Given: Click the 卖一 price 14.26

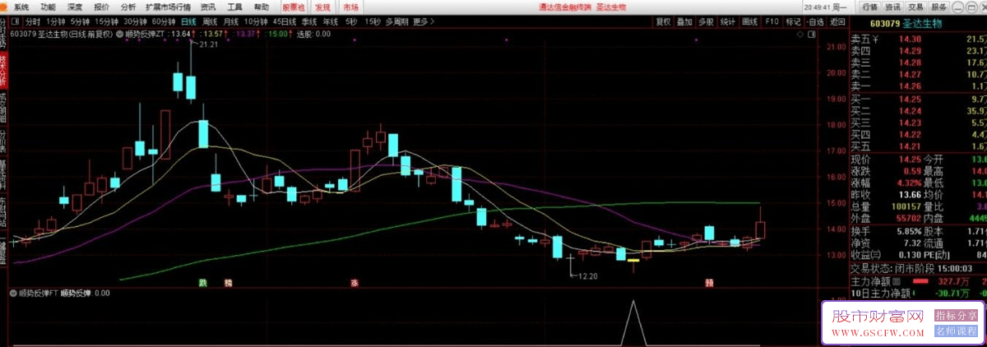Looking at the screenshot, I should [910, 86].
